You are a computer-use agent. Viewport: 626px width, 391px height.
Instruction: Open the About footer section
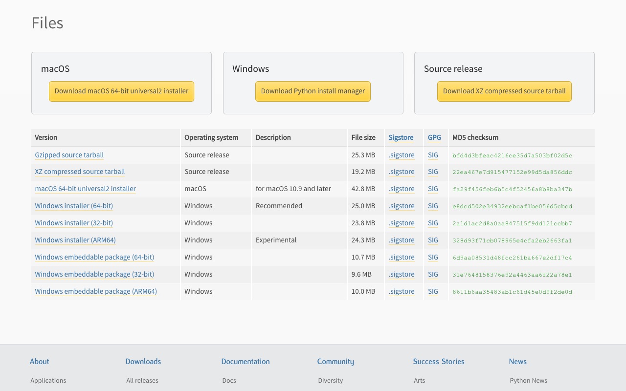tap(40, 362)
